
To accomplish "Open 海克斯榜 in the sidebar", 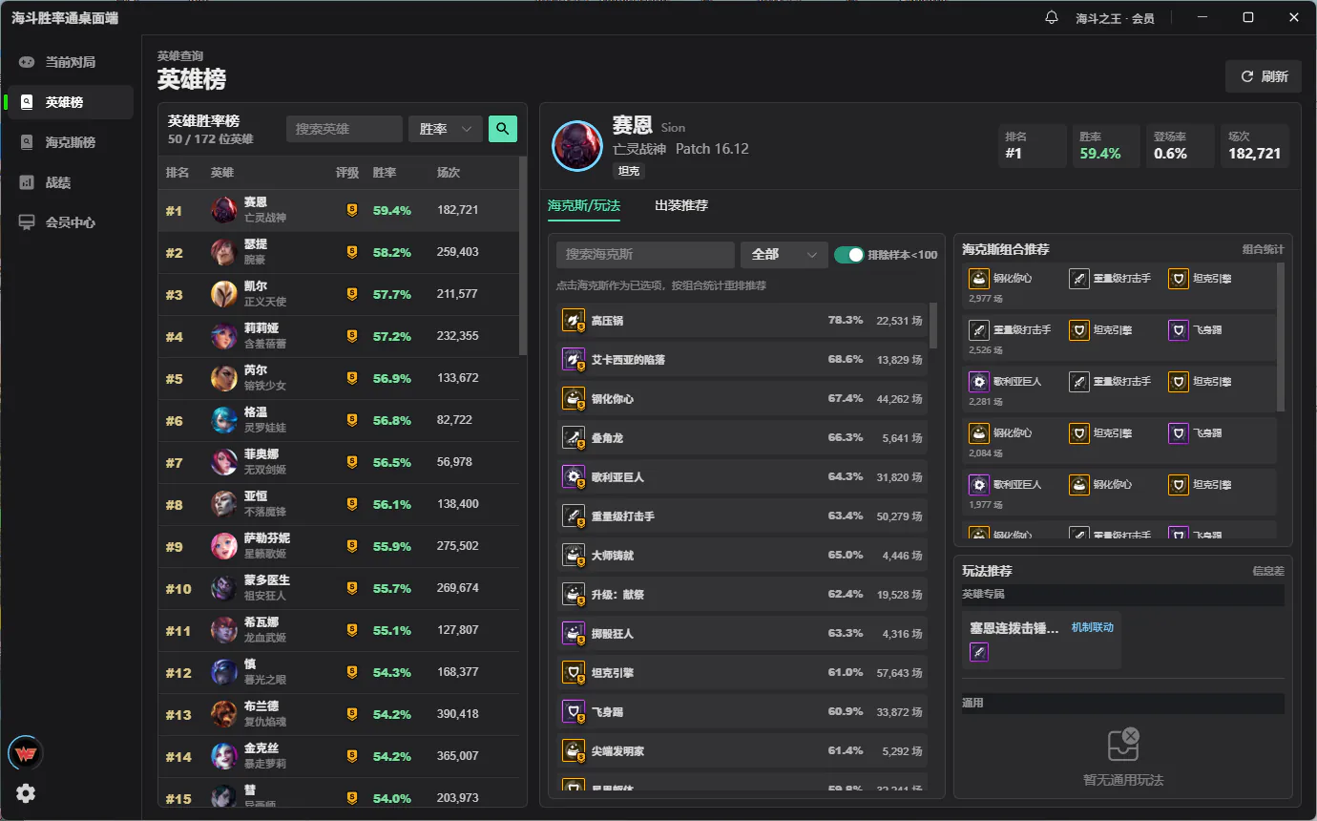I will [70, 142].
